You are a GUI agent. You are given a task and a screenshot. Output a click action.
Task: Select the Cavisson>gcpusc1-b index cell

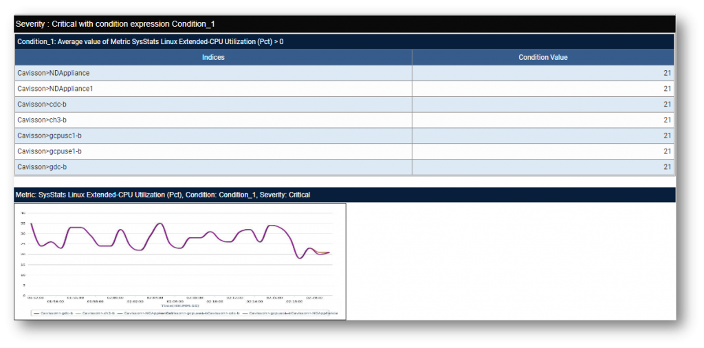[213, 135]
